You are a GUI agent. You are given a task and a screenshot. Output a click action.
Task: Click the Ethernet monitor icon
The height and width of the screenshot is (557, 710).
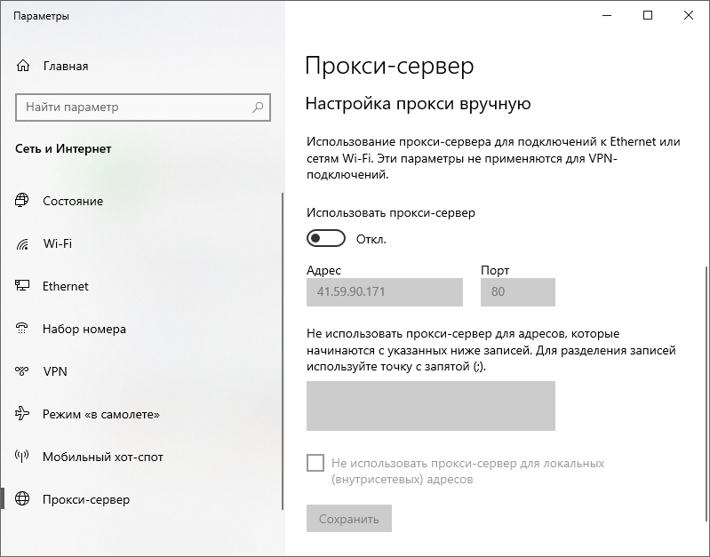click(x=21, y=286)
